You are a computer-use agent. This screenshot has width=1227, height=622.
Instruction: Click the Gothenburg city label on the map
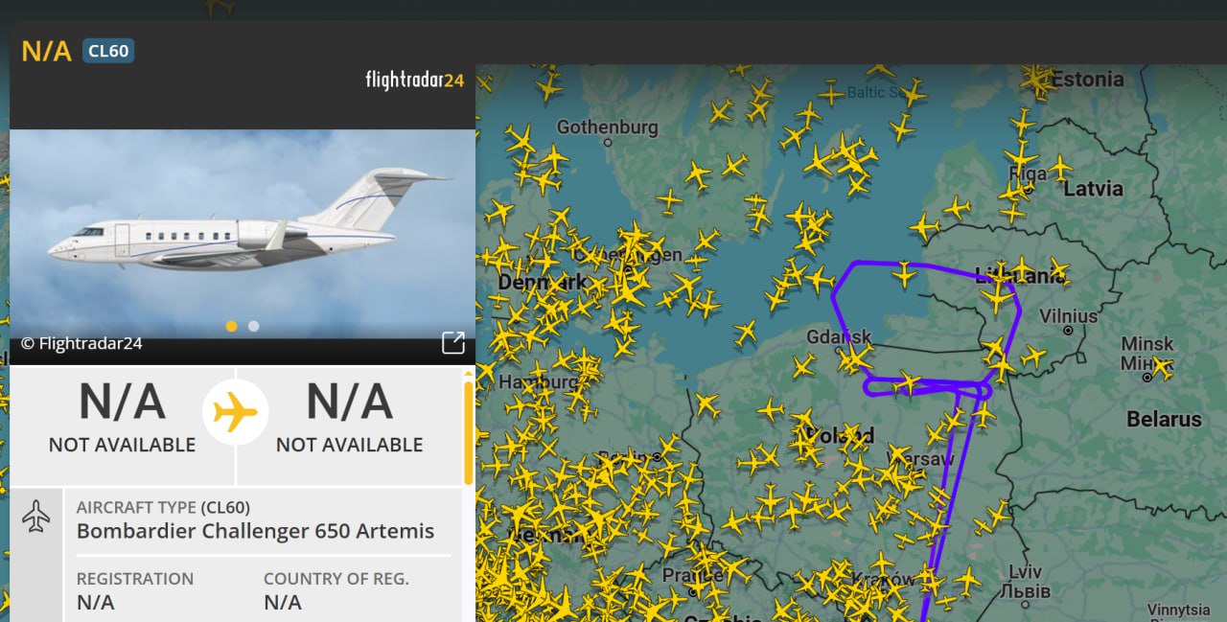pyautogui.click(x=607, y=127)
